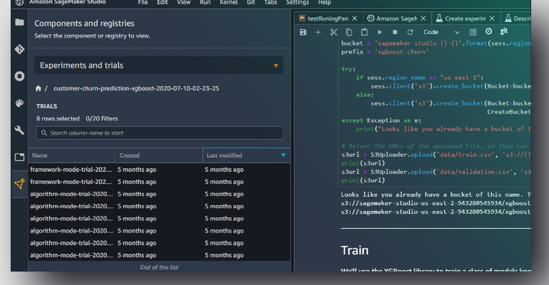The height and width of the screenshot is (285, 549).
Task: Open the View menu
Action: point(183,2)
